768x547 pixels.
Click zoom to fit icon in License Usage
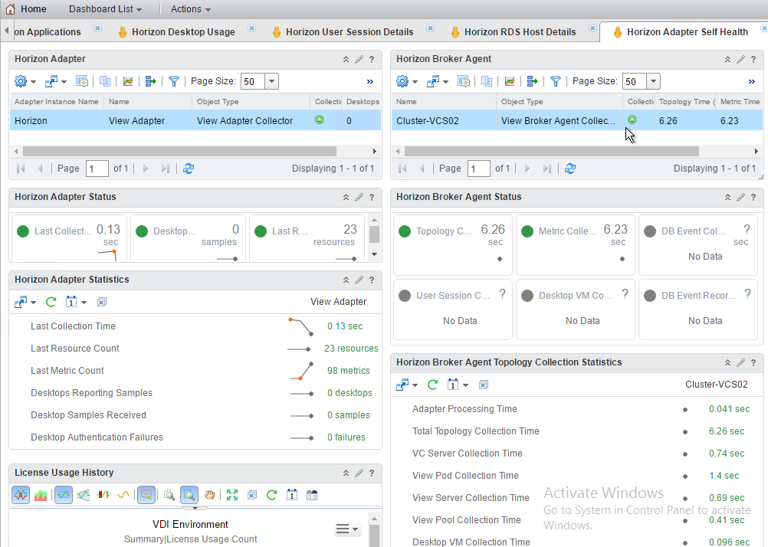click(232, 495)
